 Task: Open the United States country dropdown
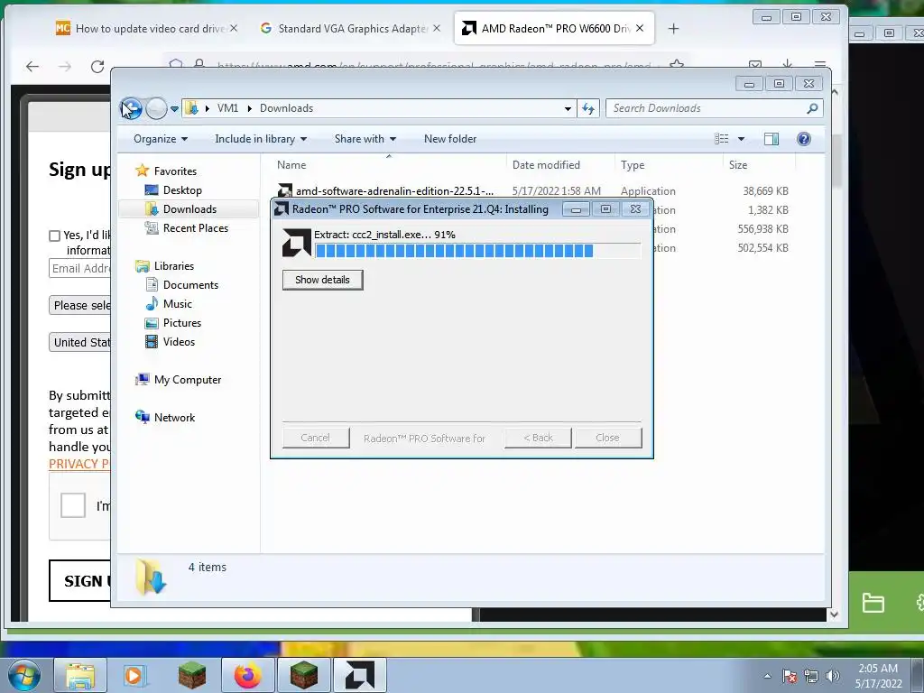[80, 342]
